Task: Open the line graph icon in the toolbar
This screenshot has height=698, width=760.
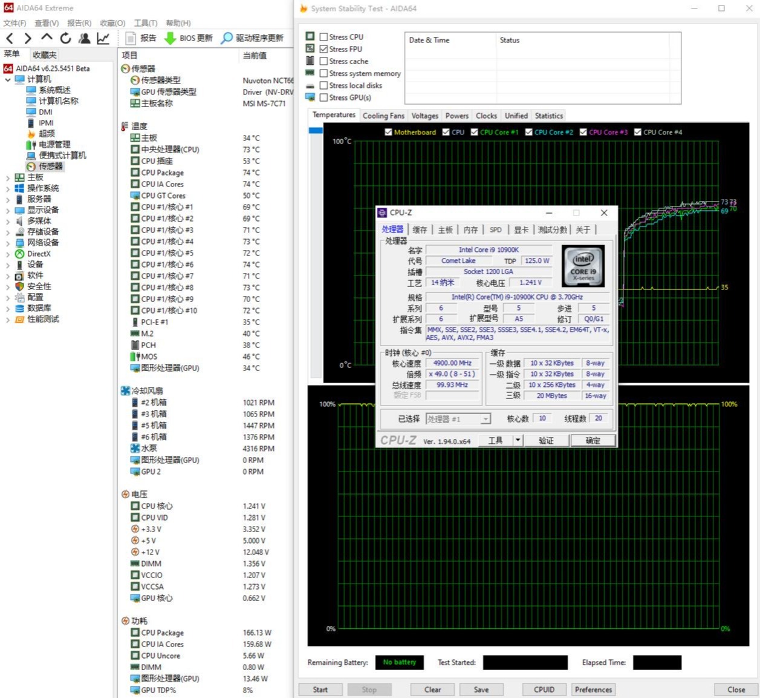Action: tap(103, 38)
